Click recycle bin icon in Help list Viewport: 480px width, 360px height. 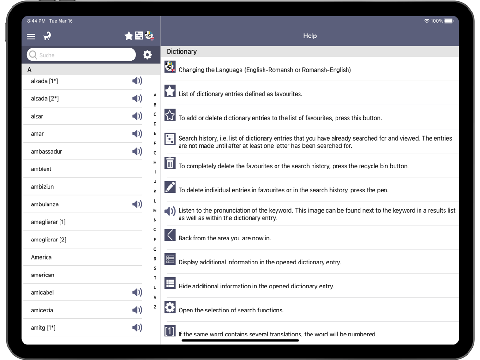coord(170,163)
